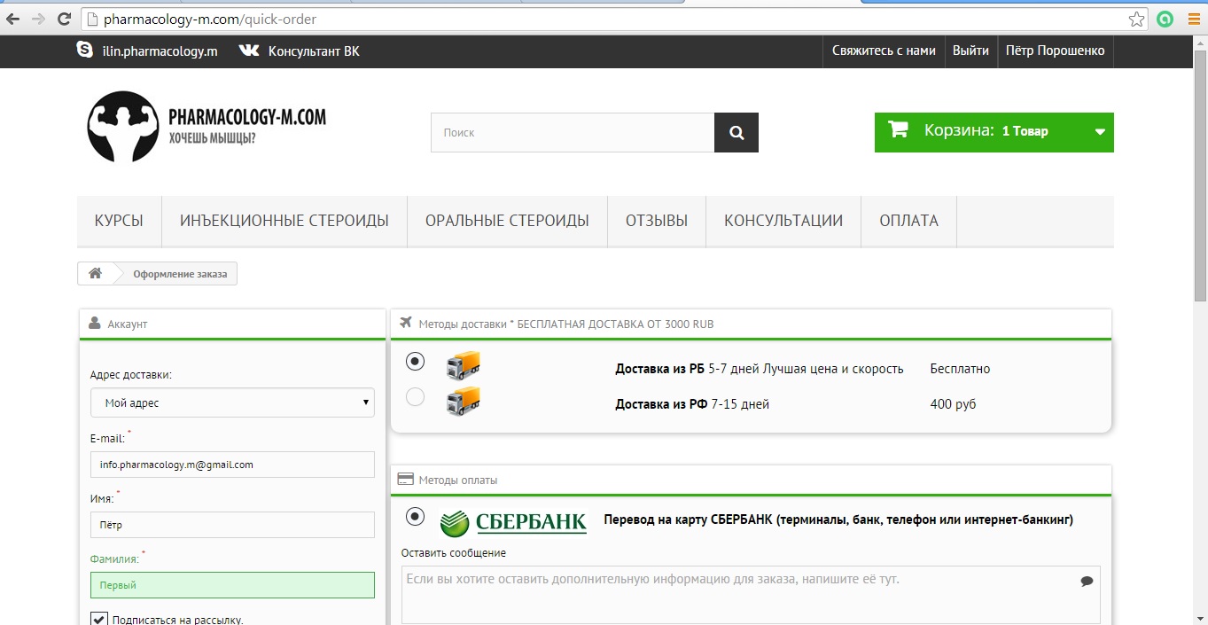The height and width of the screenshot is (625, 1208).
Task: Click the VK consultant icon
Action: (249, 51)
